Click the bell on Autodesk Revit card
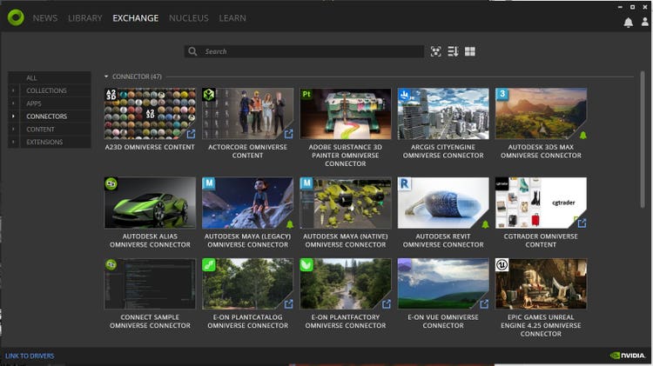Viewport: 653px width, 366px height. pyautogui.click(x=485, y=224)
